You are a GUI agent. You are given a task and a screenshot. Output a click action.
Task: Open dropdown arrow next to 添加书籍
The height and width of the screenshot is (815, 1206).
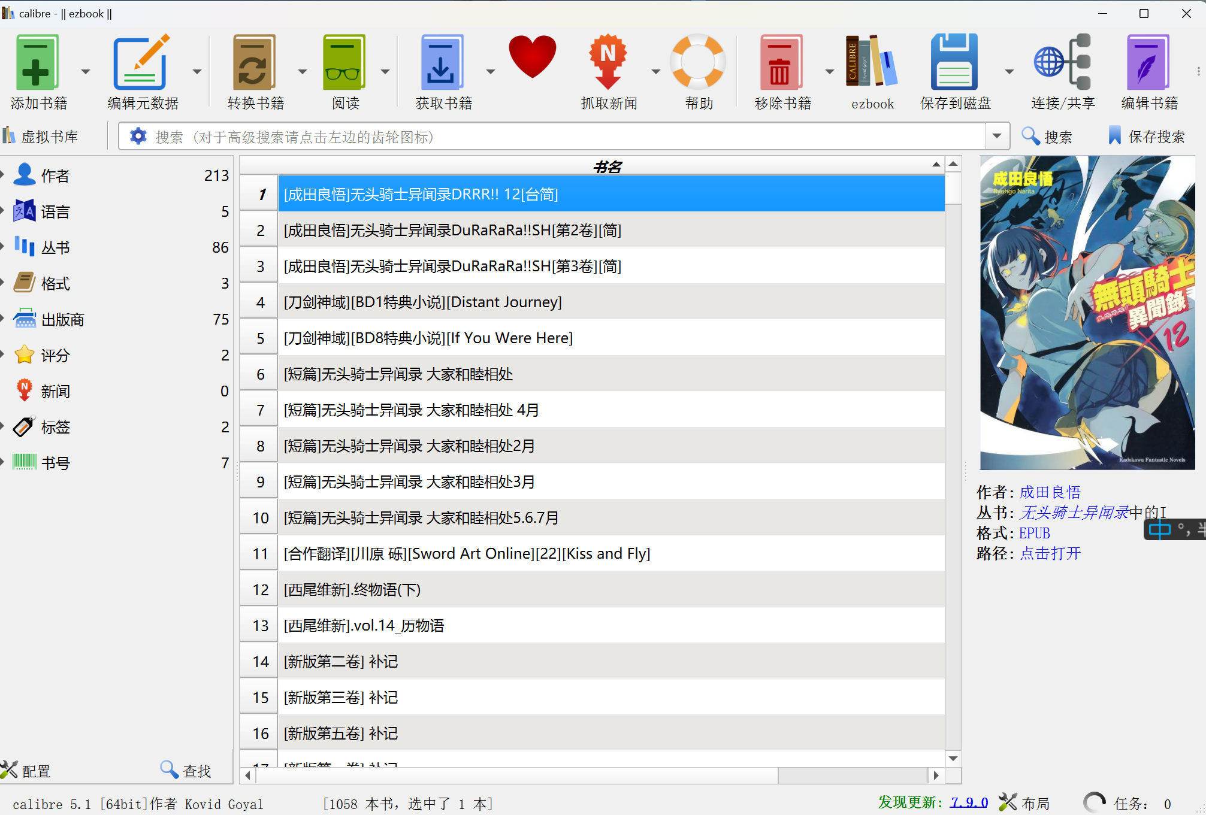coord(86,71)
